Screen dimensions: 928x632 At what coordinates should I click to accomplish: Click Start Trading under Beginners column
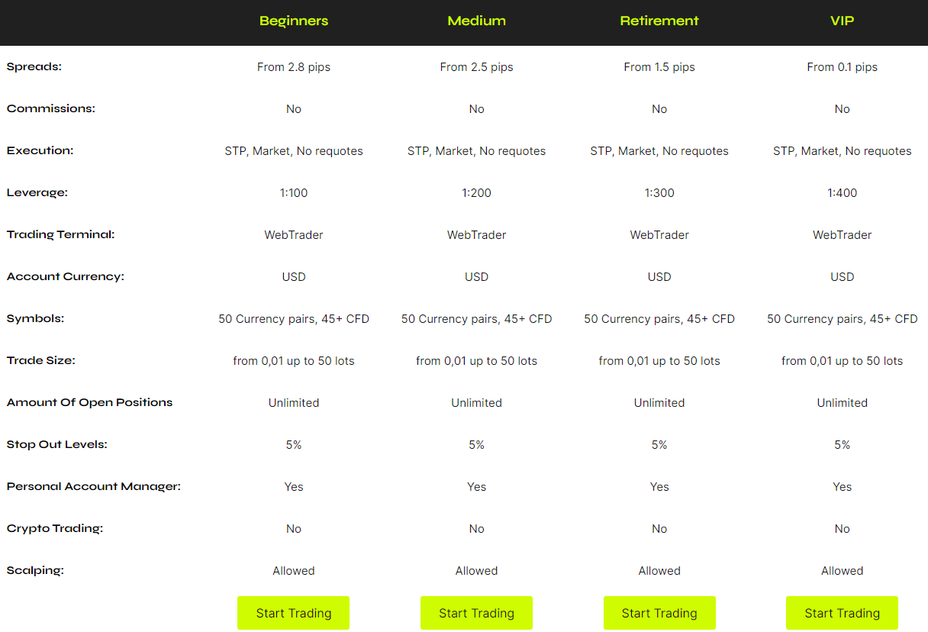pyautogui.click(x=293, y=613)
